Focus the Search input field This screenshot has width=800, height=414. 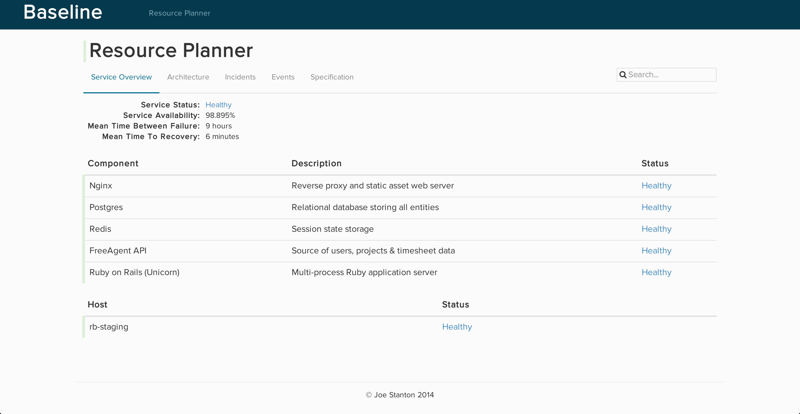click(x=671, y=75)
